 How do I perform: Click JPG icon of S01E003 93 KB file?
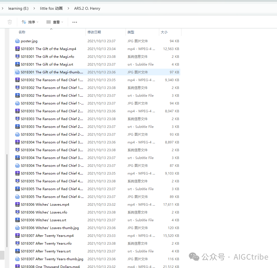coord(18,134)
